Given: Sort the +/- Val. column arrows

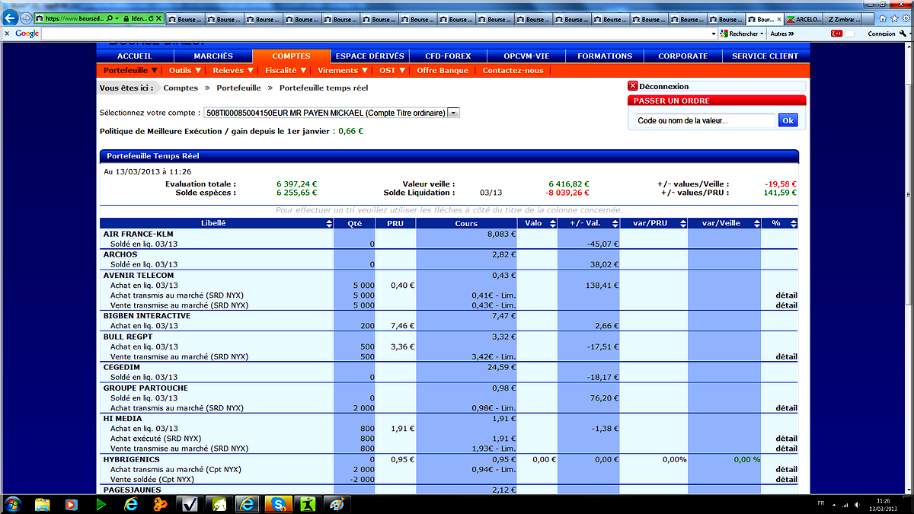Looking at the screenshot, I should [614, 223].
